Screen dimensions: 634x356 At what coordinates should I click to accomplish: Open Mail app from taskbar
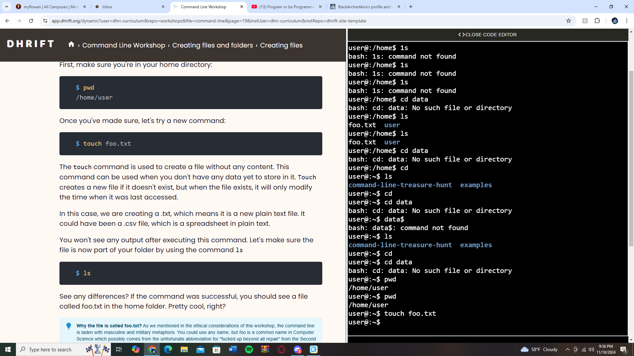point(200,349)
